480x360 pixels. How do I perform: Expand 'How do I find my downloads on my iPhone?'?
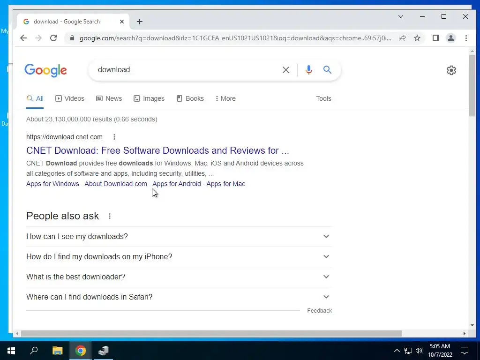(179, 257)
